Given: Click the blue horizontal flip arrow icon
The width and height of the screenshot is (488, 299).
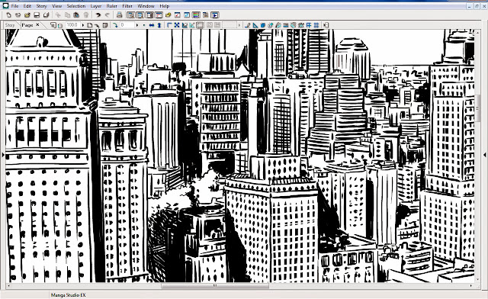Looking at the screenshot, I should (x=152, y=25).
